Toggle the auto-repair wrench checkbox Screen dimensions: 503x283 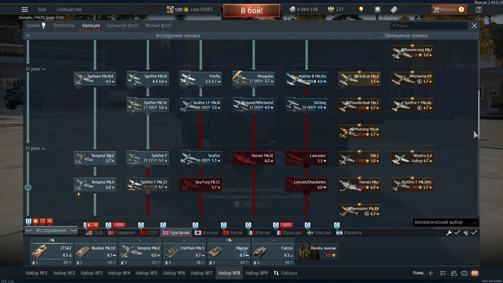457,233
